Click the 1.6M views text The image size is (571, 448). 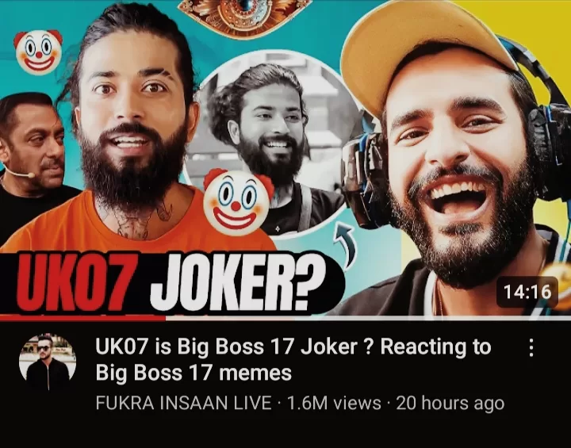pyautogui.click(x=334, y=403)
